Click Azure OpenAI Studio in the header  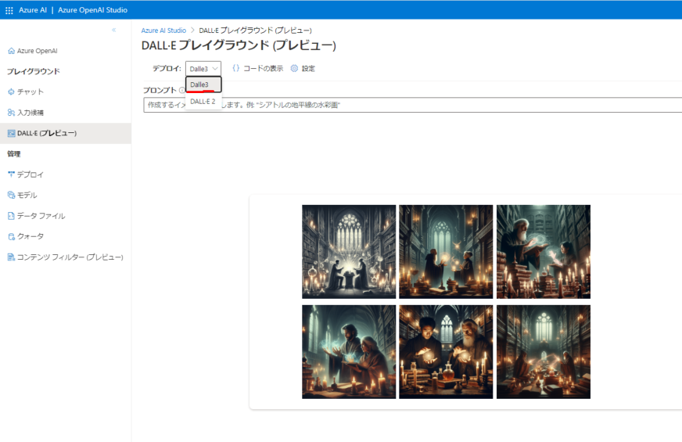pyautogui.click(x=92, y=10)
